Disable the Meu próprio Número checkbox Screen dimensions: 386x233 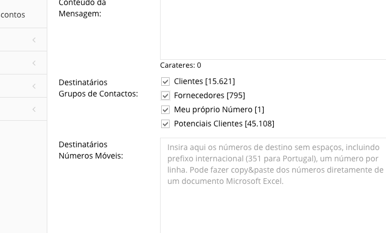point(165,109)
